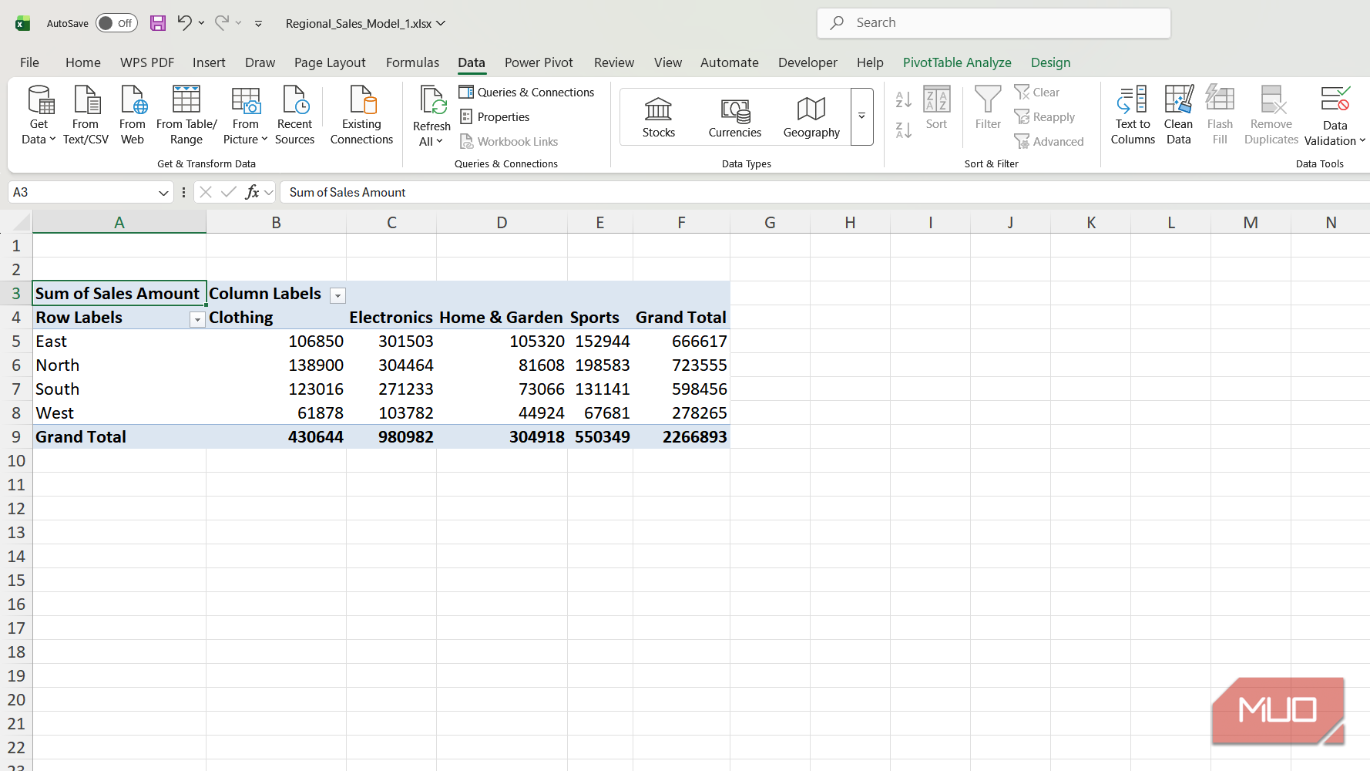Toggle the Filter button
The width and height of the screenshot is (1370, 771).
coord(988,108)
